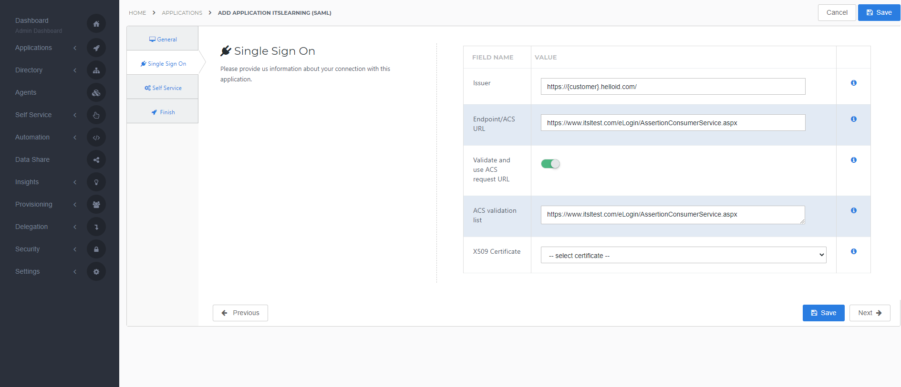Show info for the Issuer field
Viewport: 901px width, 387px height.
[x=854, y=83]
